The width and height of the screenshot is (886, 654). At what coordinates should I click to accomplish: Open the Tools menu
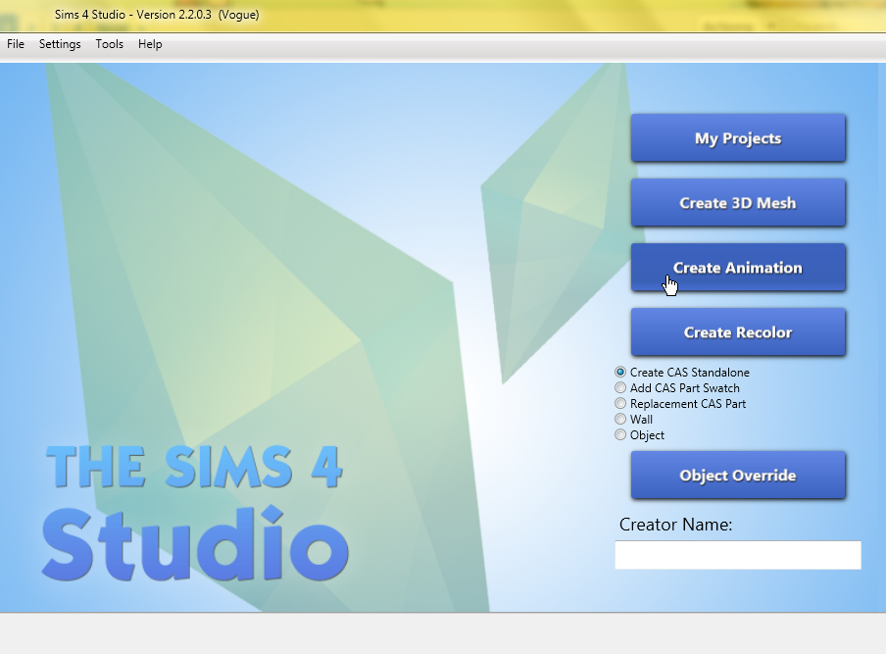tap(109, 44)
